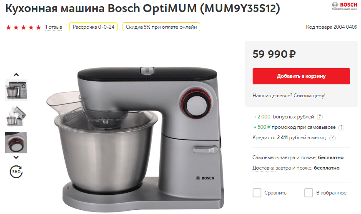Open Нашли дешевле? Снизим цену! link
The image size is (361, 214).
[289, 96]
